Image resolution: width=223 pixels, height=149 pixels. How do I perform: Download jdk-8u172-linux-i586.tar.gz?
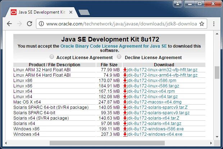[x=153, y=86]
